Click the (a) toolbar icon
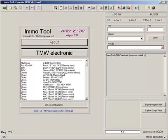This screenshot has width=168, height=140. click(x=101, y=8)
